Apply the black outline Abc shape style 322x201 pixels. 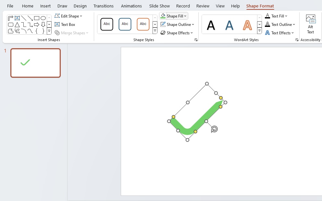pos(107,24)
